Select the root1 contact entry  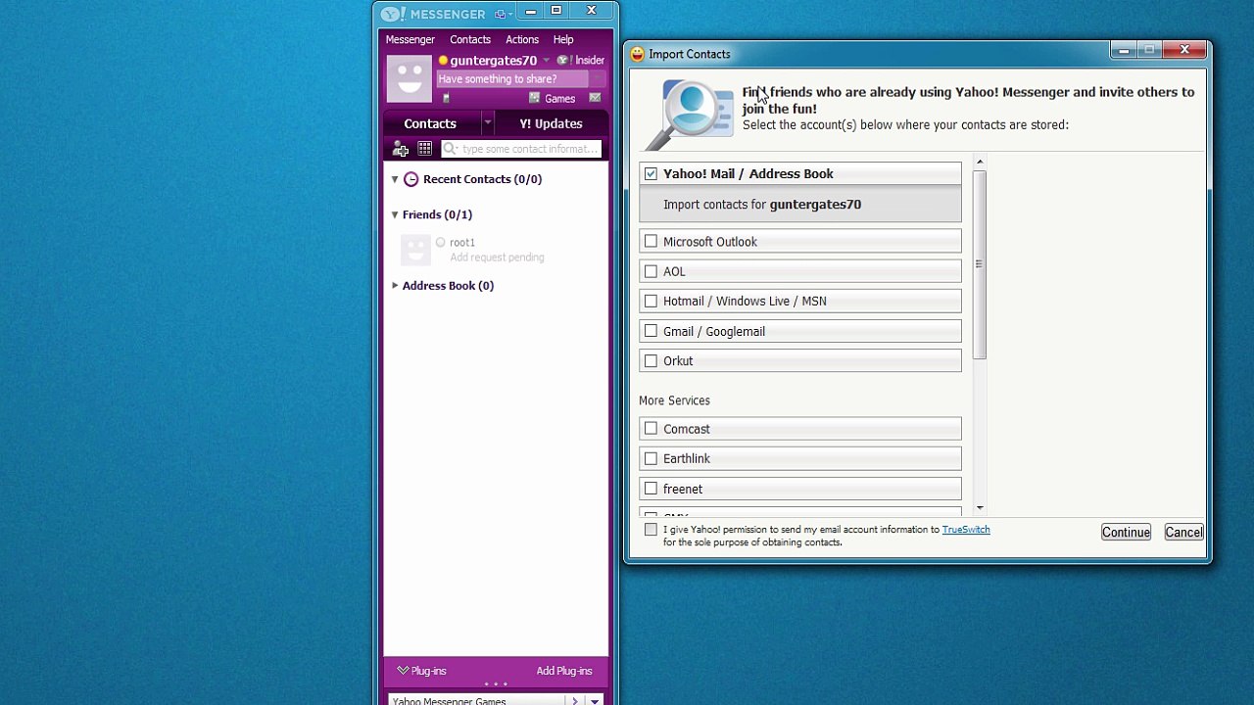[495, 250]
